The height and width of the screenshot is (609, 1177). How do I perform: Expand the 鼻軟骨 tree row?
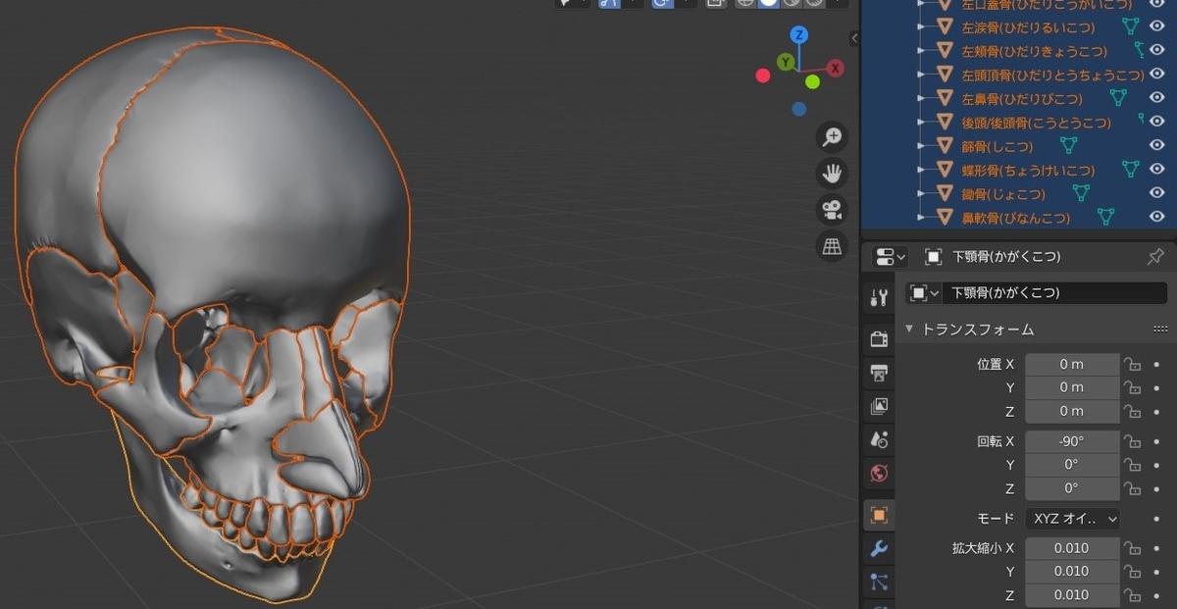click(922, 217)
